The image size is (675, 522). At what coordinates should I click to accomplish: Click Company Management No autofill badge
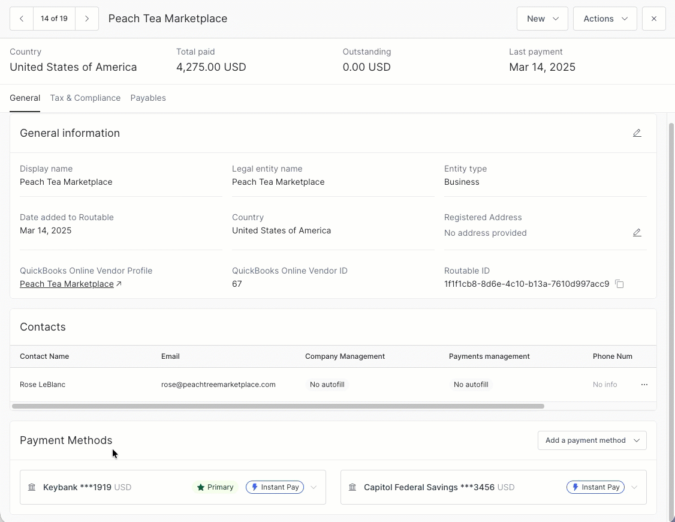[x=327, y=385]
